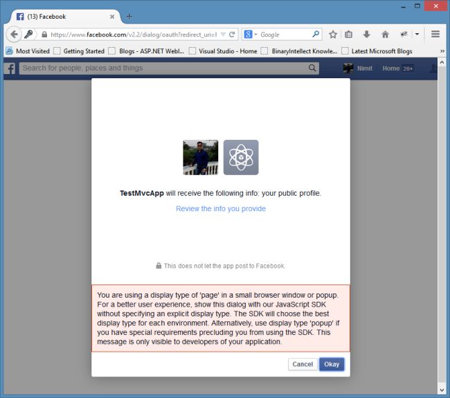Click the key icon beside the address bar
The width and height of the screenshot is (450, 398).
coord(28,35)
